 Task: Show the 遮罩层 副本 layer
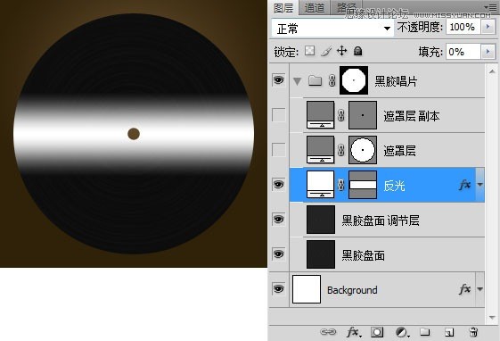tap(278, 114)
